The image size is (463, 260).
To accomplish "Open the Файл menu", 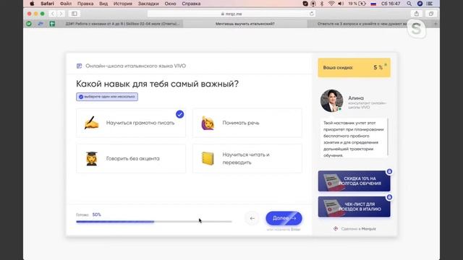I will [66, 4].
